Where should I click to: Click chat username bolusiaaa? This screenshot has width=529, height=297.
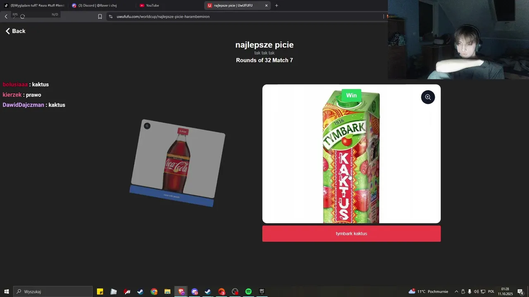click(x=15, y=85)
